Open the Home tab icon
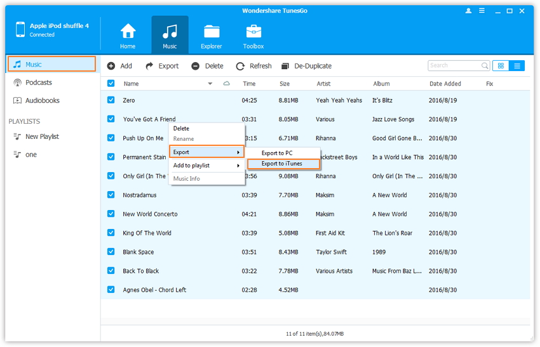540x347 pixels. pyautogui.click(x=128, y=32)
